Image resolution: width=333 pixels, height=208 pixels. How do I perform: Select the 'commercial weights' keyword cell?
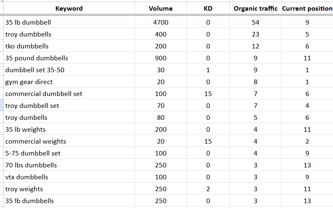pos(69,141)
